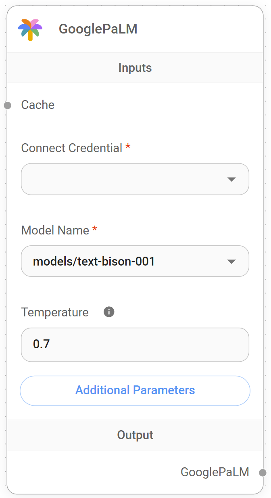Click the Cache input label
The image size is (271, 498).
pos(38,105)
